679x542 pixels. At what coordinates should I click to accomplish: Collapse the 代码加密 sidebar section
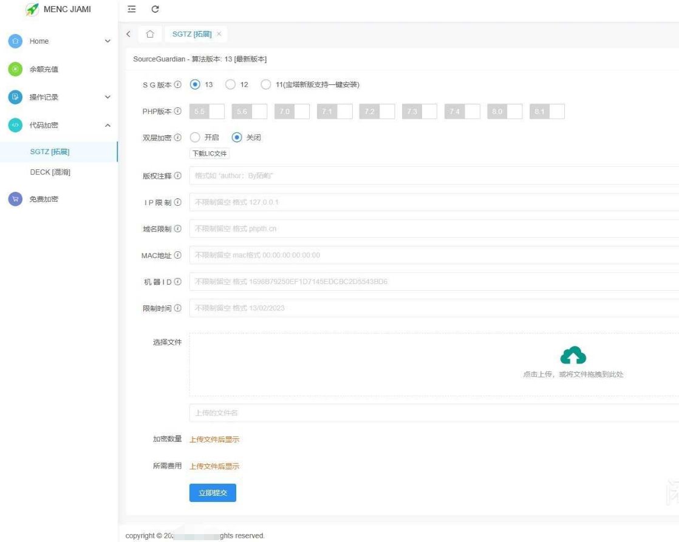tap(107, 126)
